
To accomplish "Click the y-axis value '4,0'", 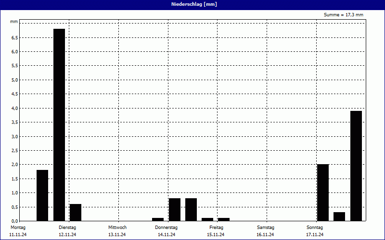I will point(15,108).
